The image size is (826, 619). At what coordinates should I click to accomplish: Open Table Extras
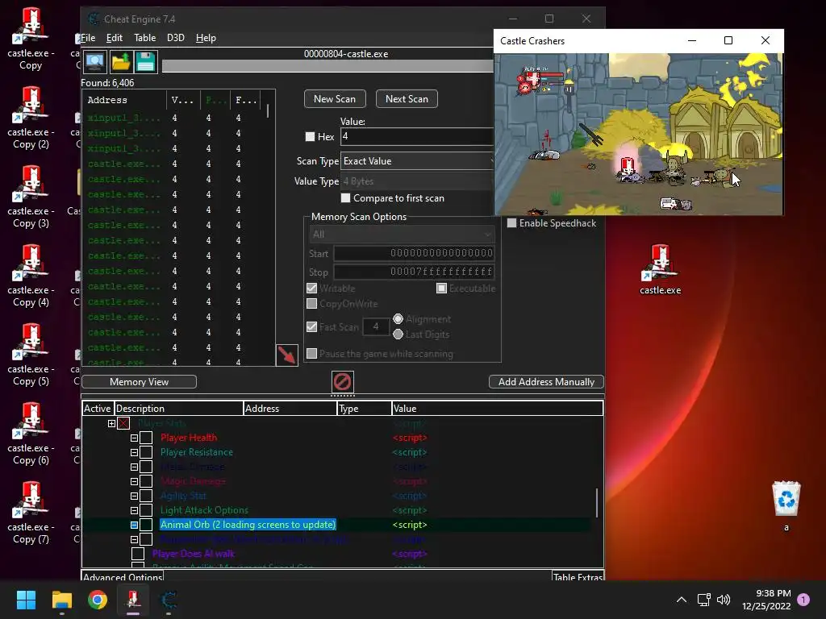pyautogui.click(x=578, y=577)
